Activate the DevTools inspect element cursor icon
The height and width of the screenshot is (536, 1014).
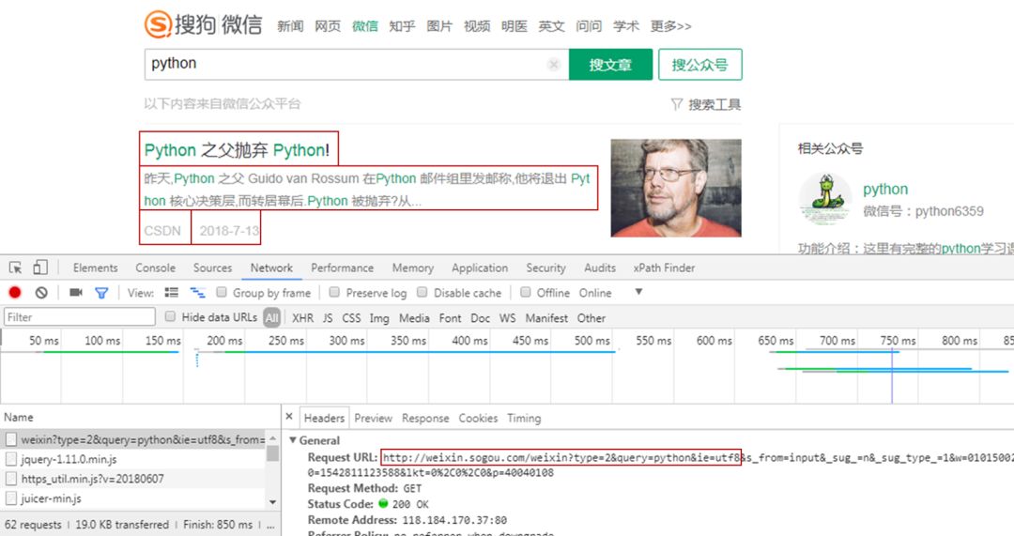(x=16, y=268)
